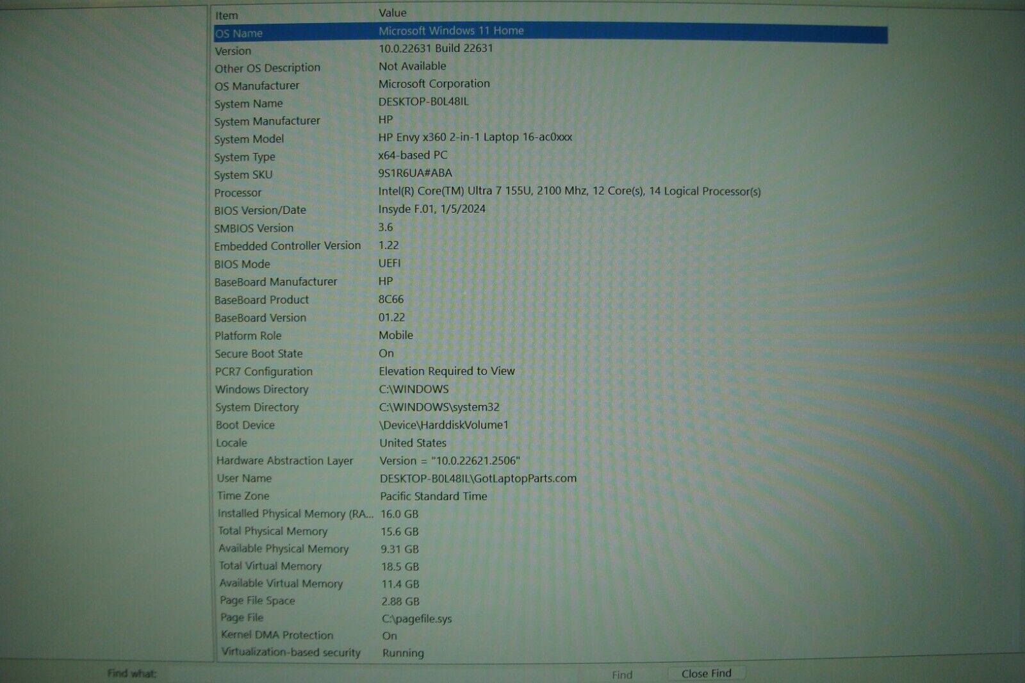Click the Close Find button
Viewport: 1025px width, 683px height.
(x=706, y=673)
